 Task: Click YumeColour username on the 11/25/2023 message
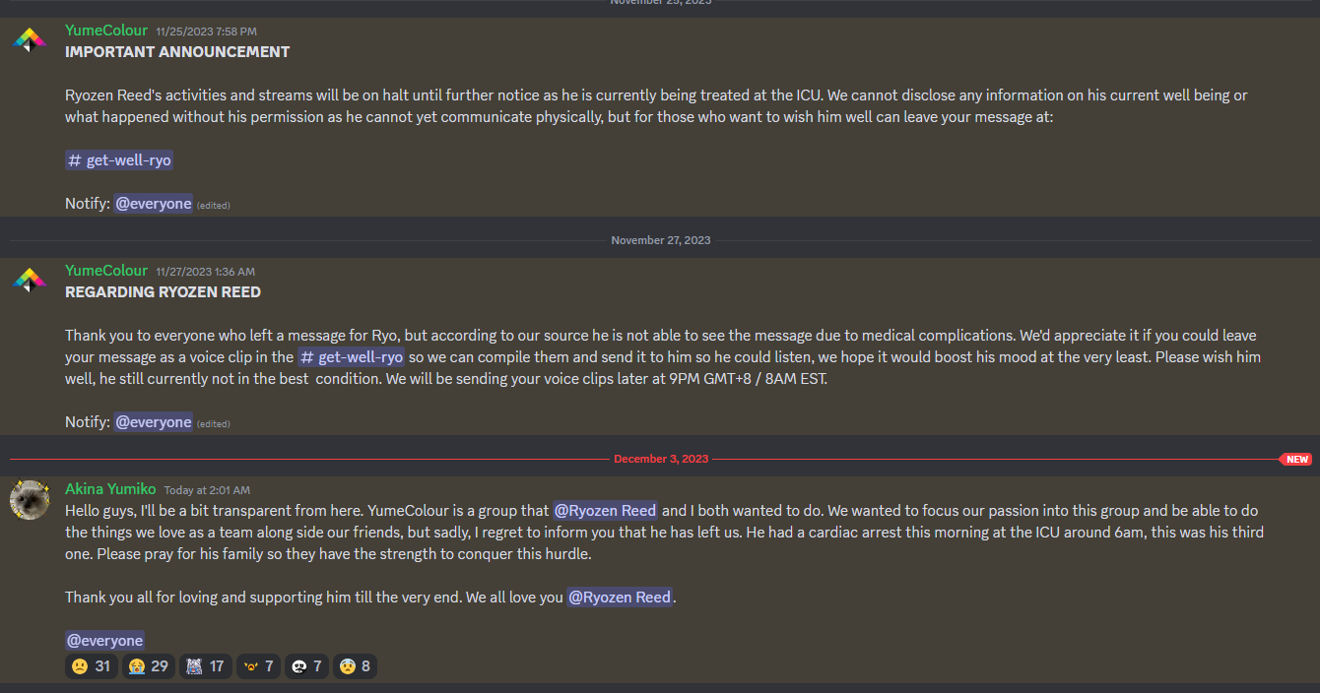coord(106,31)
